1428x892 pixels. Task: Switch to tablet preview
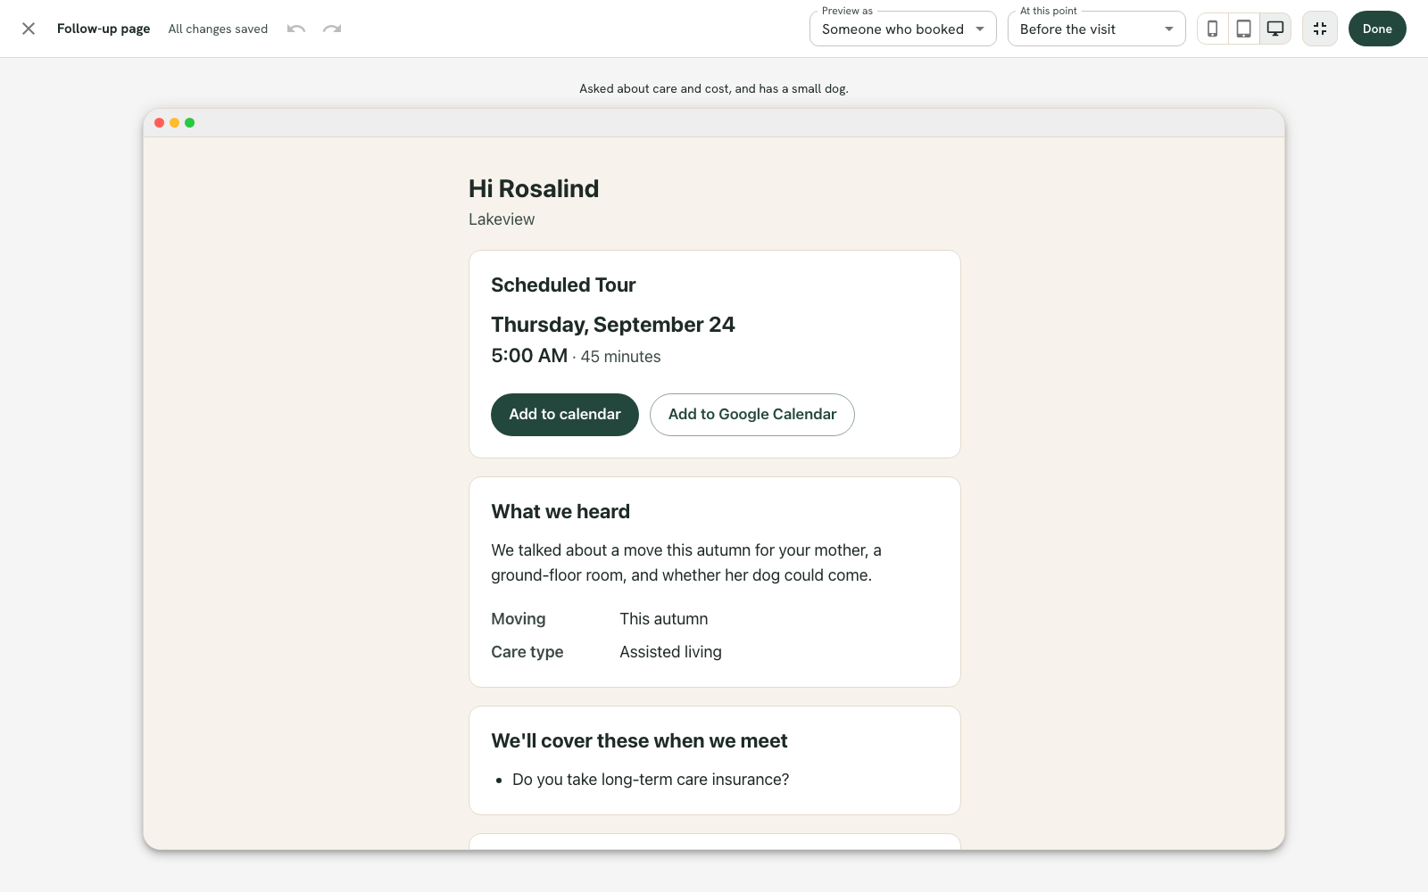(1243, 29)
